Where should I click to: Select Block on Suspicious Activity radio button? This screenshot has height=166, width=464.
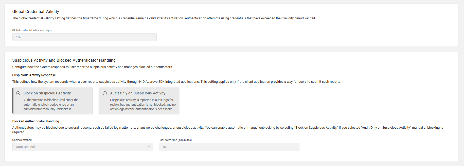click(18, 93)
